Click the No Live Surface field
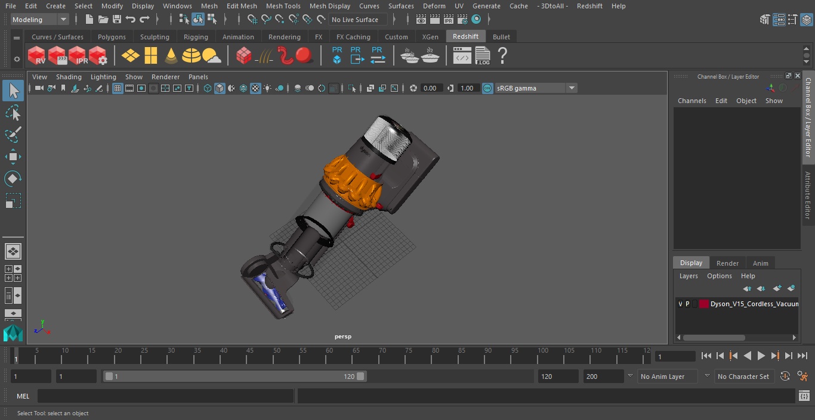The width and height of the screenshot is (815, 420). click(359, 20)
